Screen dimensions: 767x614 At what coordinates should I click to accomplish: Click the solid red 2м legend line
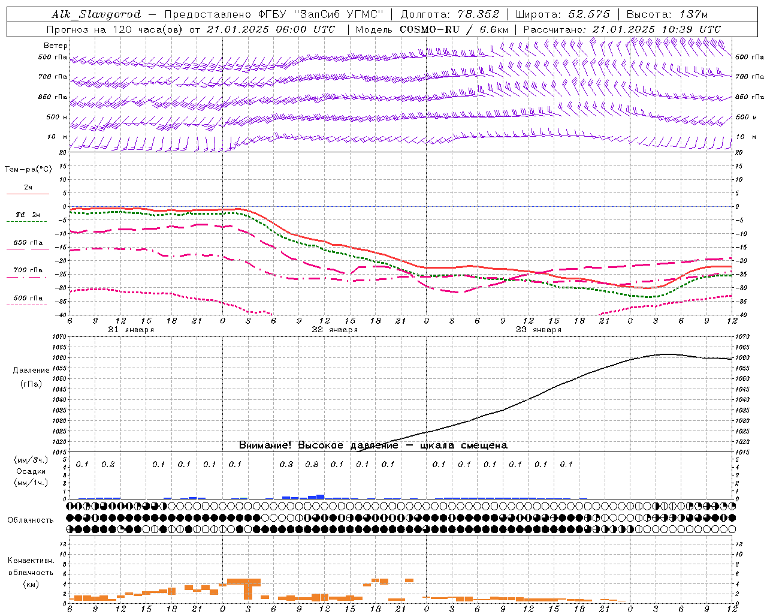28,194
